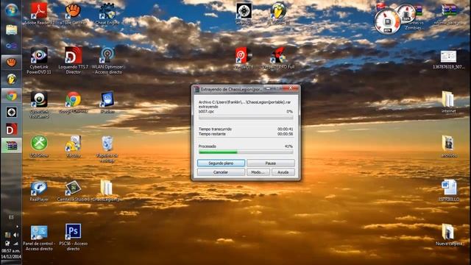Click the Tiempo restante value

point(285,134)
